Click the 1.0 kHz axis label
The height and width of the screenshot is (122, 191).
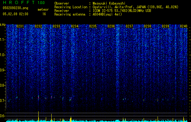3,55
